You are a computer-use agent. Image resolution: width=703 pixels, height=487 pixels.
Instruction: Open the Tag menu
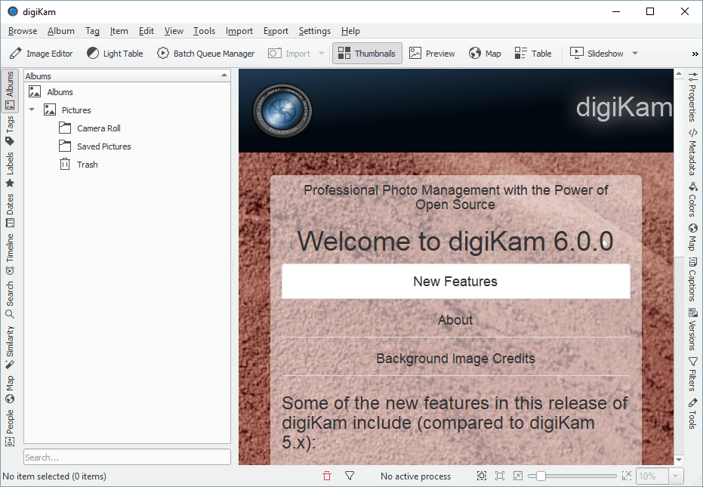(x=92, y=31)
